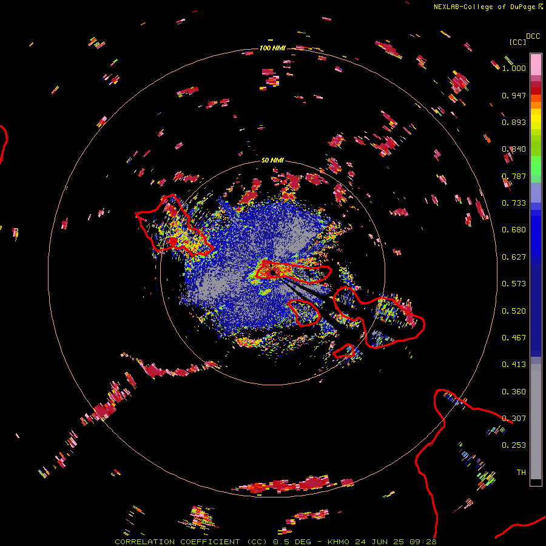Click the 0.893 color scale value
This screenshot has width=546, height=546.
(514, 122)
